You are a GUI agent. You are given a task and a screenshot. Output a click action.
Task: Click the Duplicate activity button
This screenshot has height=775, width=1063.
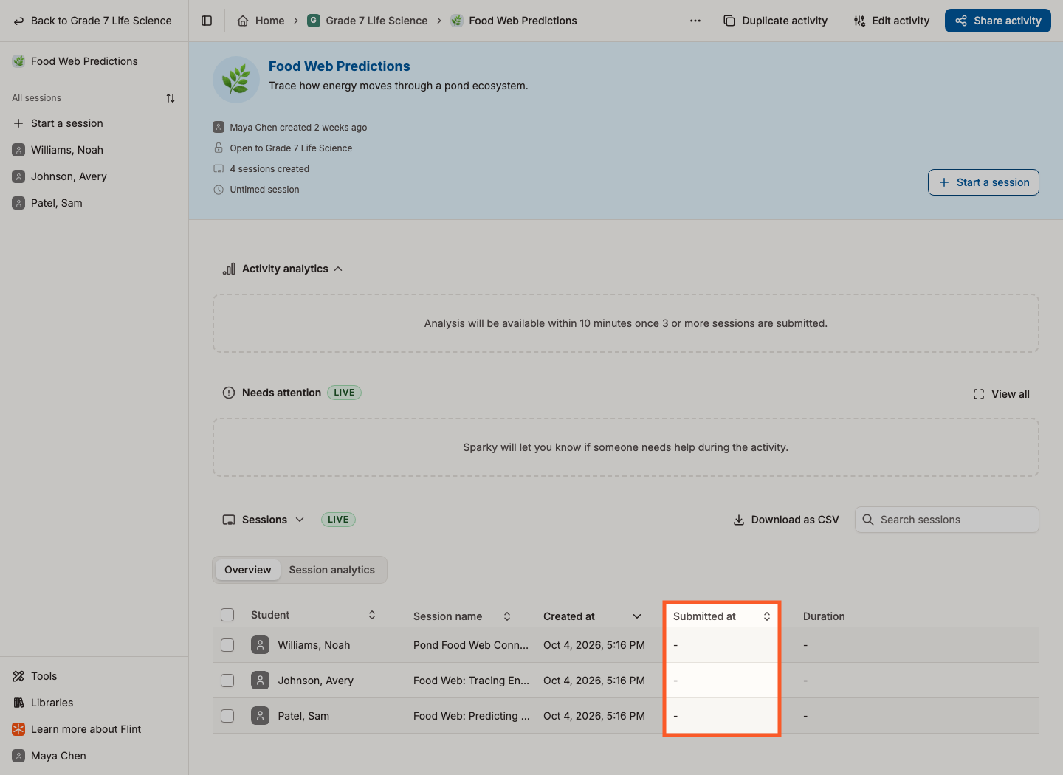pos(776,21)
